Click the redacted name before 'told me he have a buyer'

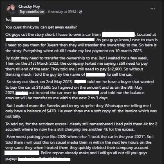[80, 82]
